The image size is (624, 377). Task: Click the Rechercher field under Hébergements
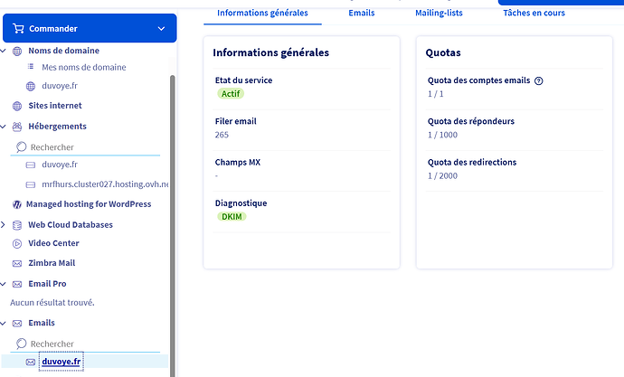pos(85,147)
